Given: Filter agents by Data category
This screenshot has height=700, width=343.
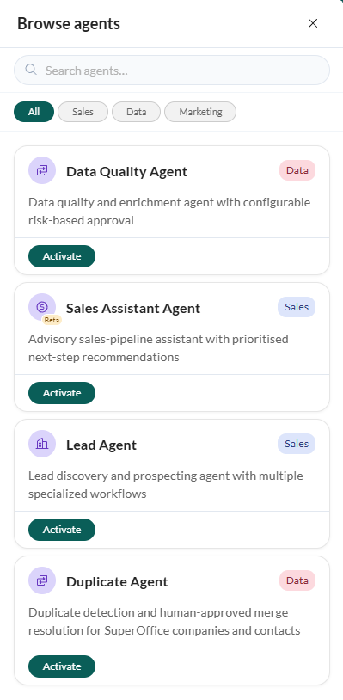Looking at the screenshot, I should [x=136, y=112].
